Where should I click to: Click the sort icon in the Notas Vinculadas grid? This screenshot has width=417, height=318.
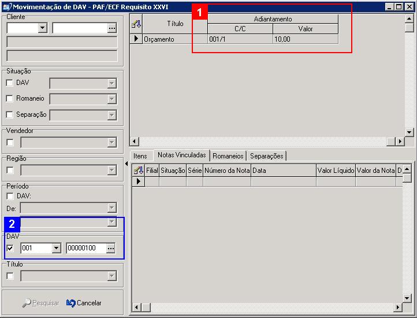[x=139, y=171]
